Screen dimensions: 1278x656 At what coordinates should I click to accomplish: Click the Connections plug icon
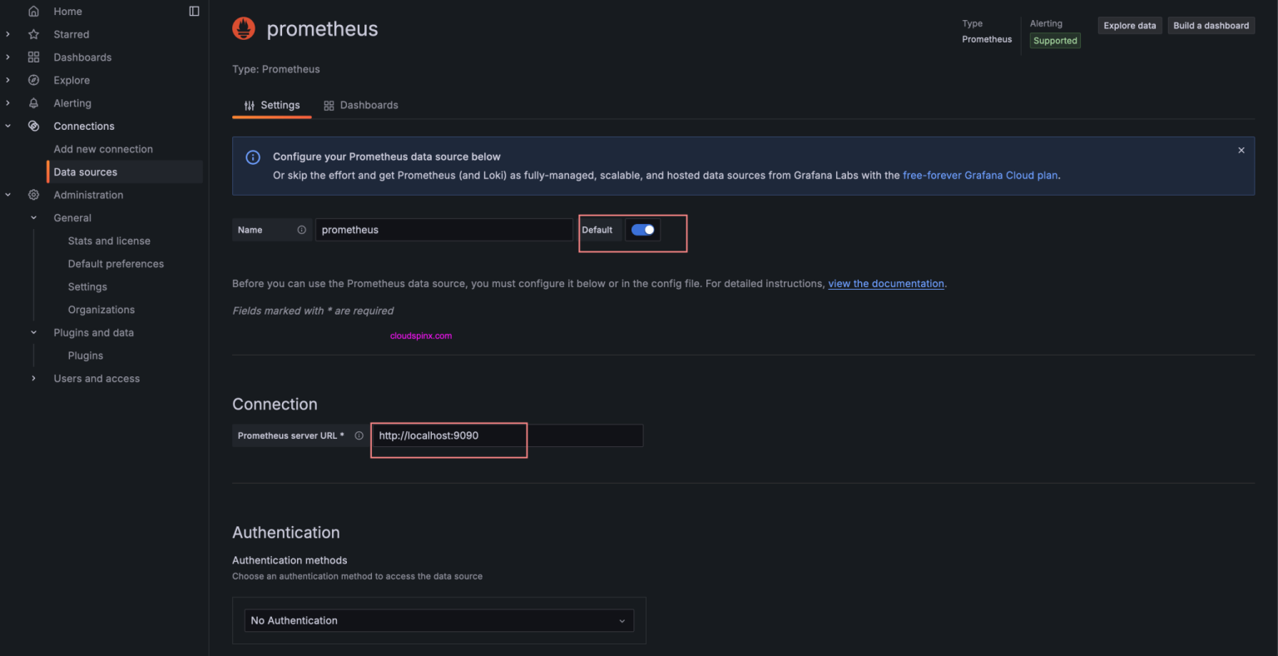click(33, 126)
